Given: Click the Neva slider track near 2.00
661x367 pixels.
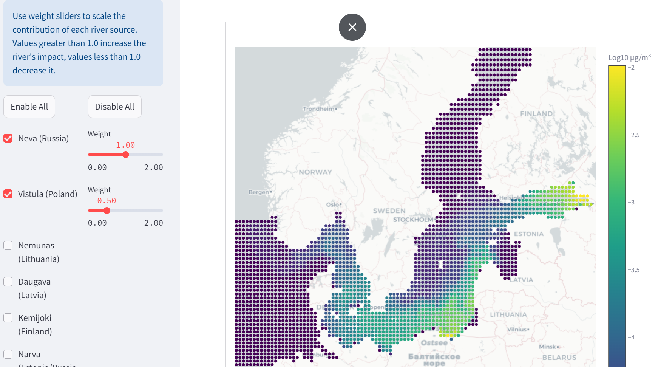Looking at the screenshot, I should 161,155.
